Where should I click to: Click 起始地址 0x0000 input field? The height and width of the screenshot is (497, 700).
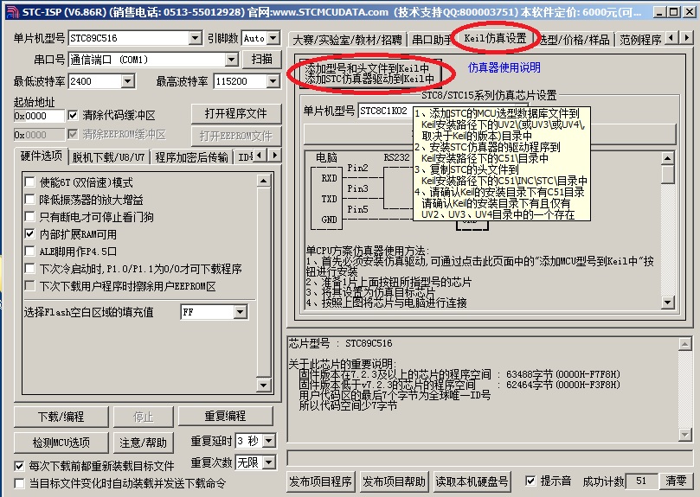click(x=39, y=116)
